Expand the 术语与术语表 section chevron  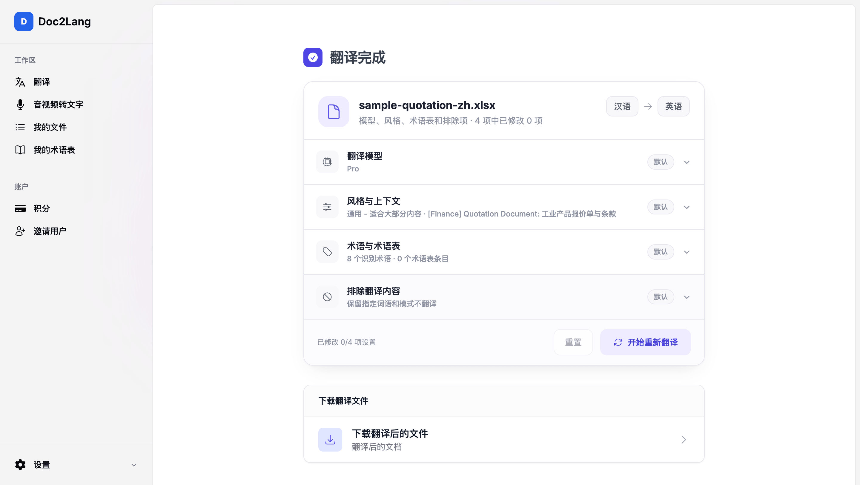point(687,252)
